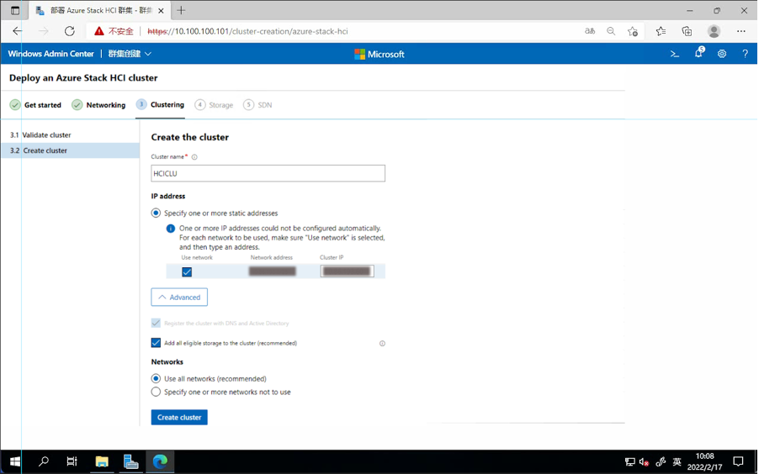
Task: Go to the Get started step
Action: tap(36, 105)
